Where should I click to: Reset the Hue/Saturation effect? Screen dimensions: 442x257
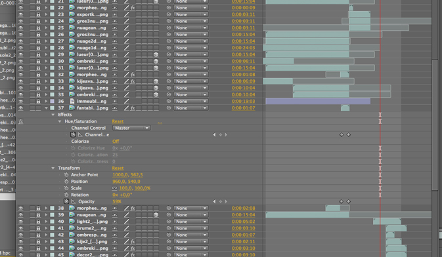point(118,121)
